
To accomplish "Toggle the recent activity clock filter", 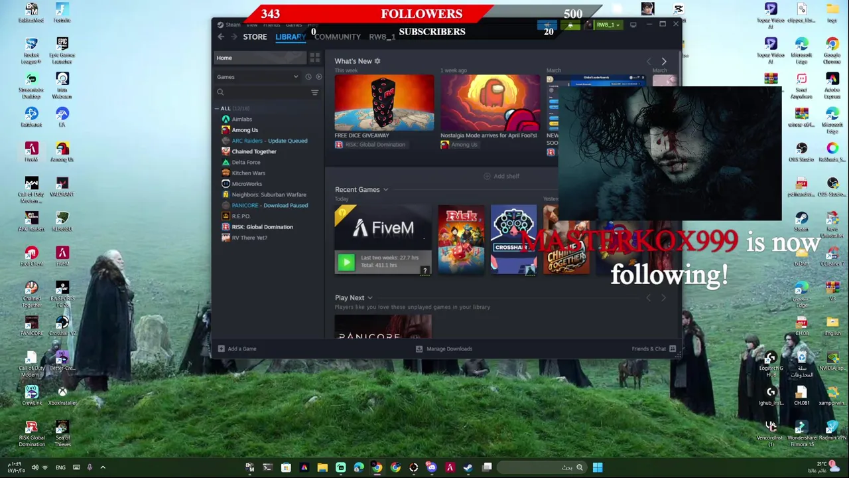I will [308, 77].
